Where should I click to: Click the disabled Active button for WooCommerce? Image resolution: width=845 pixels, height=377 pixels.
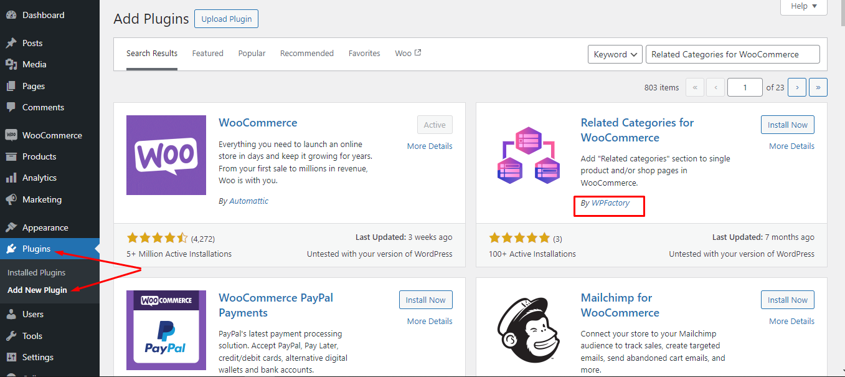435,125
